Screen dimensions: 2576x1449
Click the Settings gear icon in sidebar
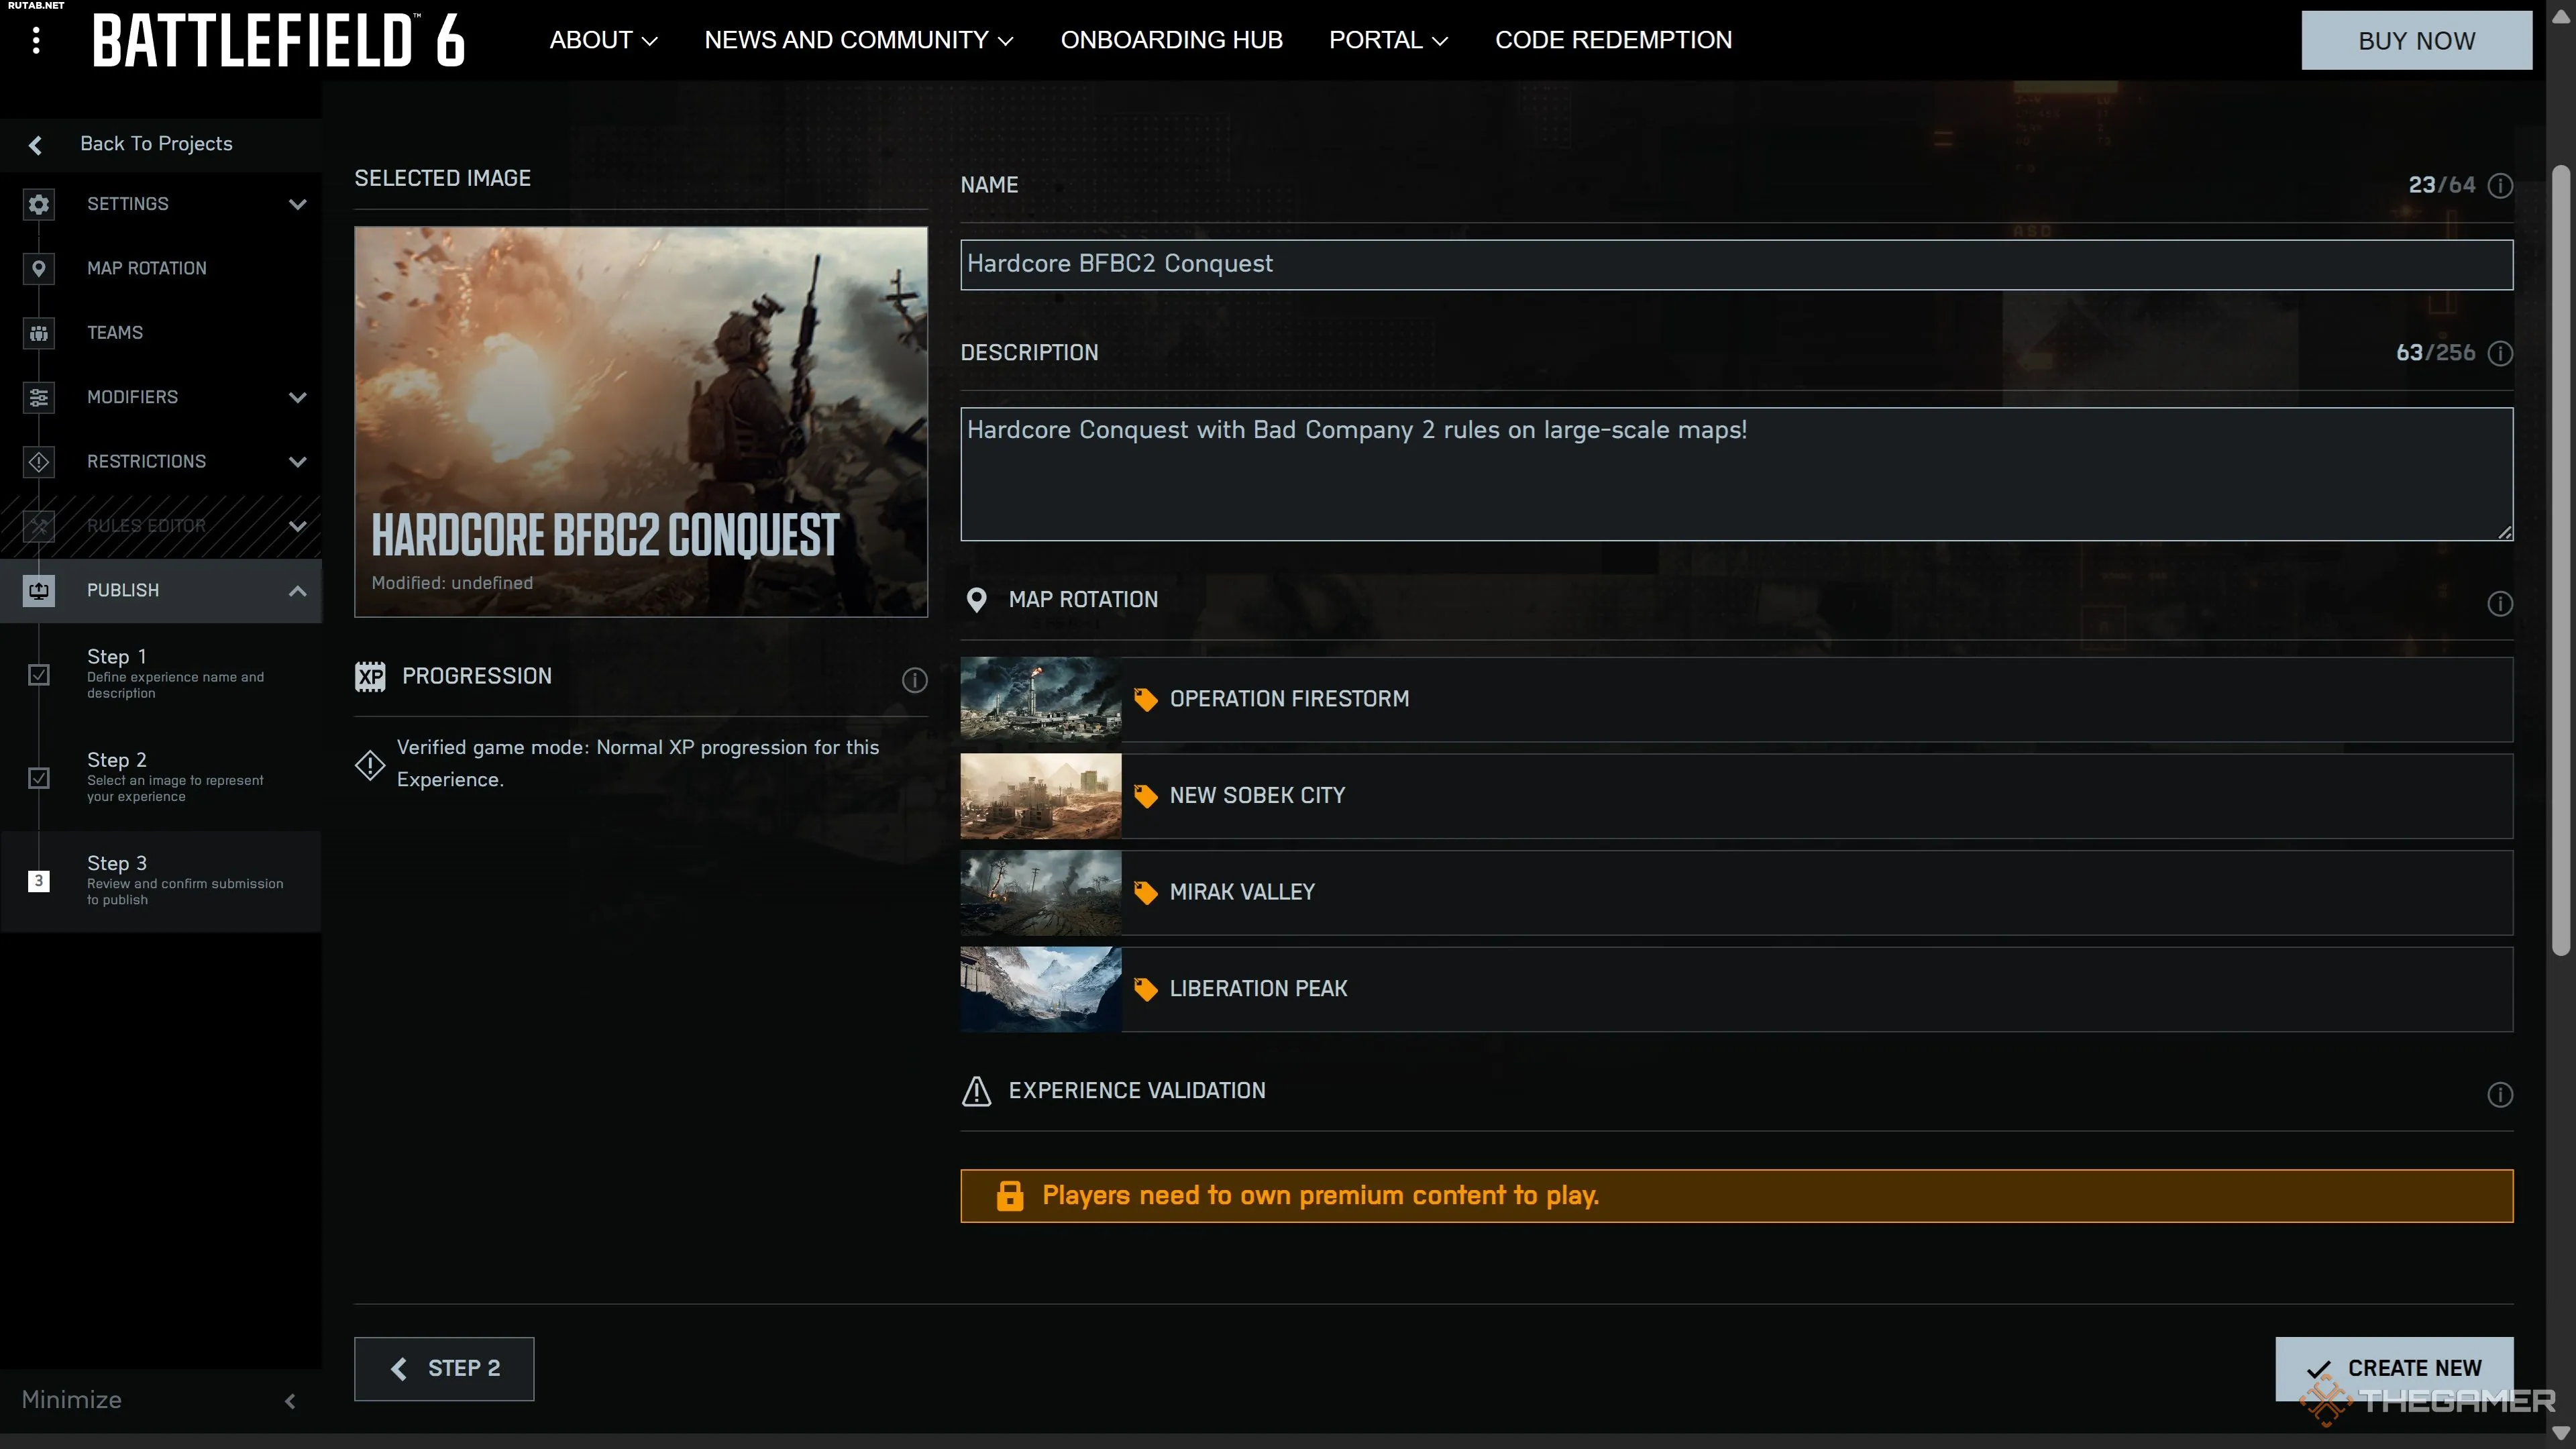(x=38, y=204)
